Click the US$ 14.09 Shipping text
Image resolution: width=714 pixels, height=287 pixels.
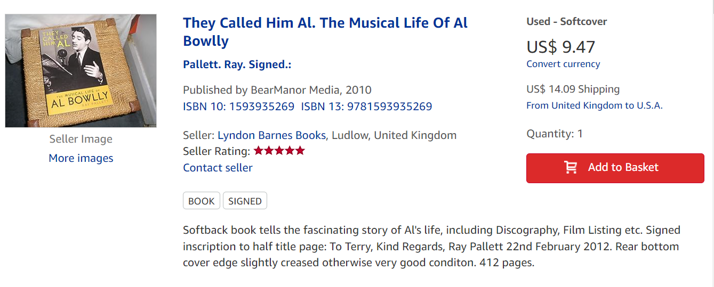click(x=573, y=89)
